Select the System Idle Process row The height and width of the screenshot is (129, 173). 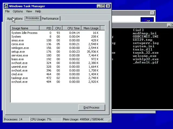tap(58, 33)
